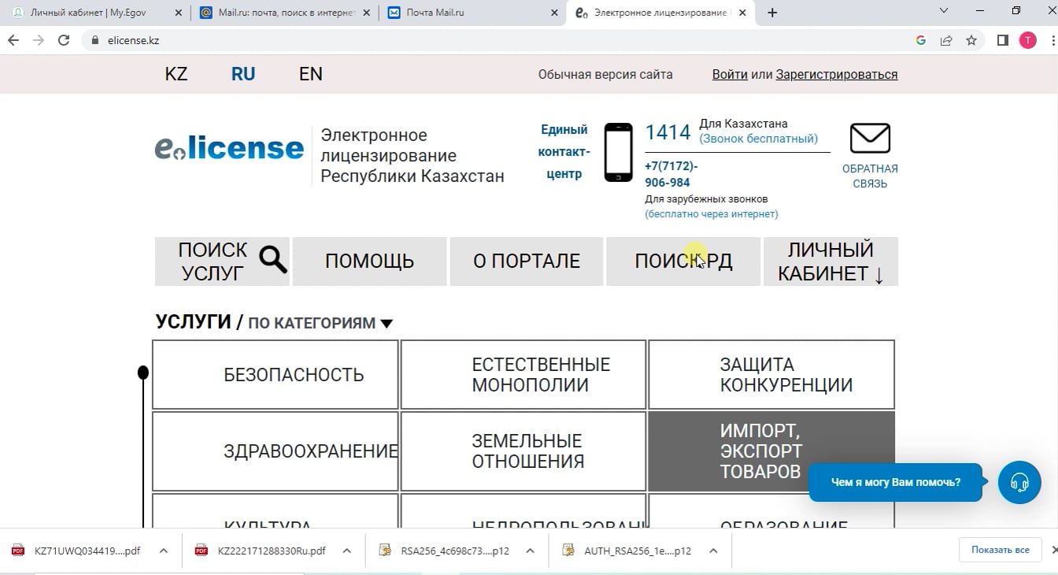Viewport: 1058px width, 575px height.
Task: Click the browser back arrow
Action: [x=13, y=40]
